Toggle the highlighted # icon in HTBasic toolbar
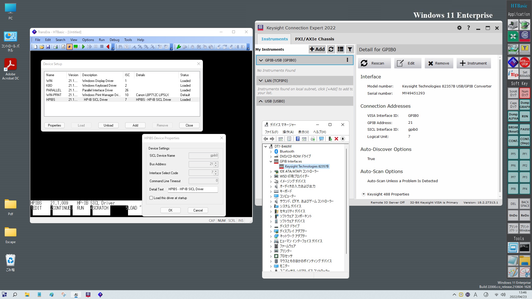The height and width of the screenshot is (299, 532). click(x=69, y=47)
